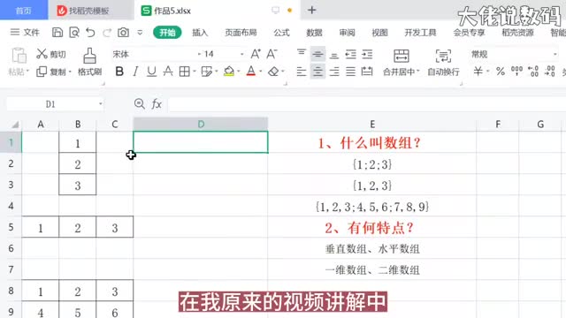566x318 pixels.
Task: Open the cell borders tool
Action: point(185,72)
